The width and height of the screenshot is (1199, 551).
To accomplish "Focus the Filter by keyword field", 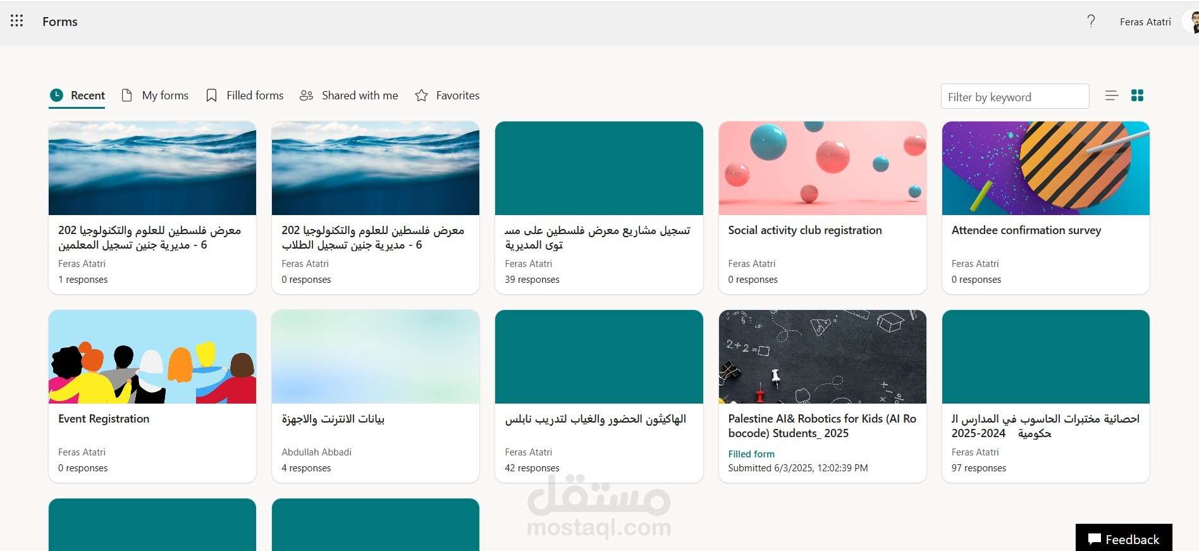I will click(1015, 97).
